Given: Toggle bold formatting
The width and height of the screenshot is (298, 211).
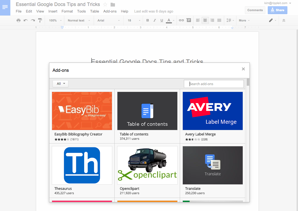Looking at the screenshot, I should [147, 20].
